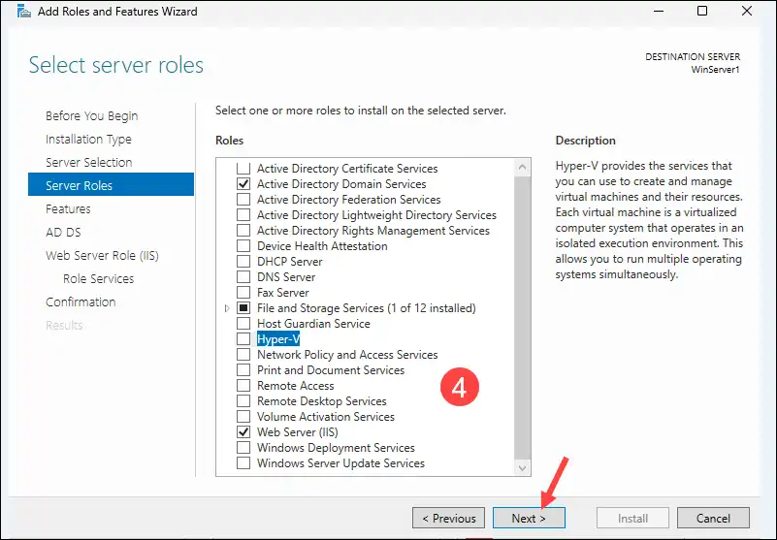This screenshot has width=777, height=540.
Task: Go back with Previous button
Action: click(447, 518)
